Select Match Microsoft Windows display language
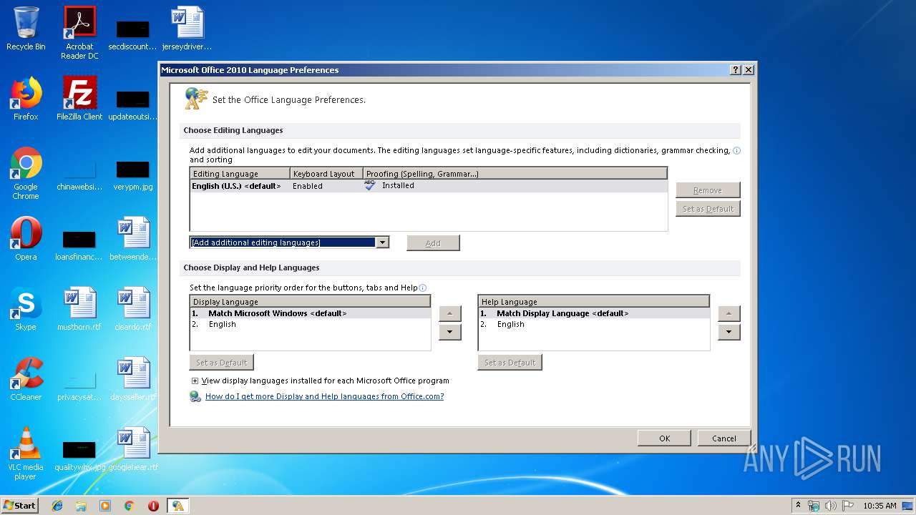 (310, 313)
